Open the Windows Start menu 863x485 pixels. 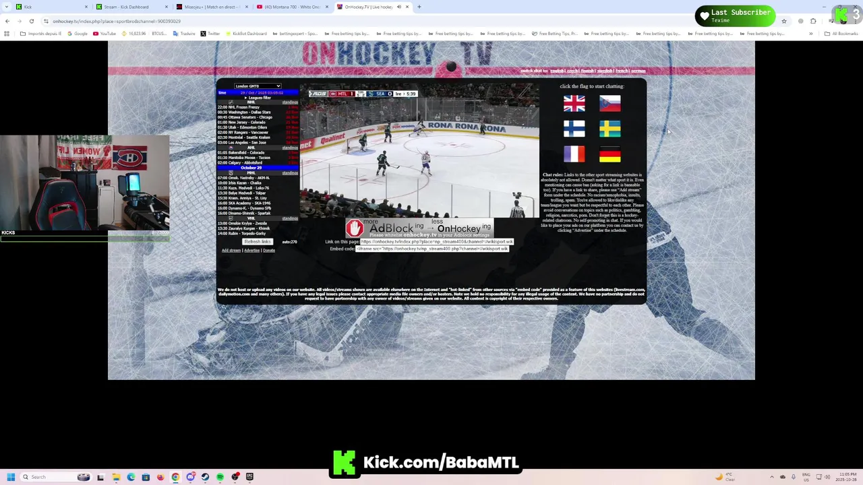click(10, 477)
